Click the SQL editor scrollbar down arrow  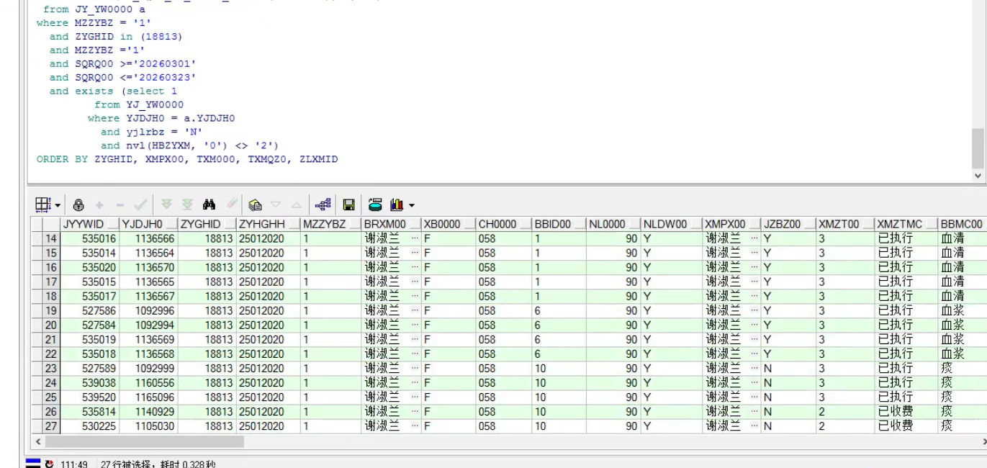[x=978, y=175]
